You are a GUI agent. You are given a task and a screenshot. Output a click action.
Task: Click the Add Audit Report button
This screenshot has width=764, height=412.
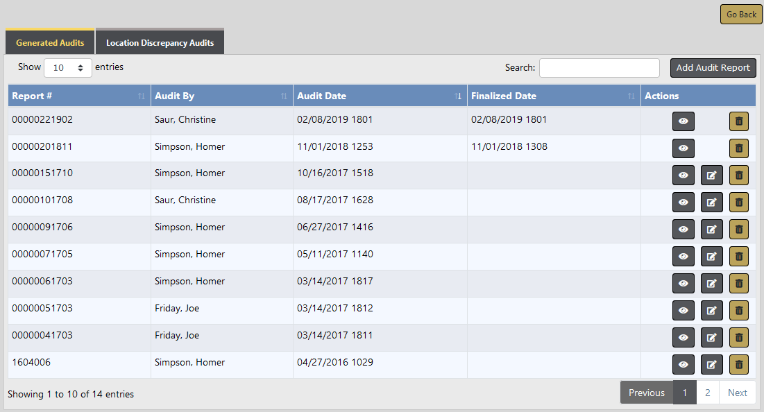(x=713, y=68)
